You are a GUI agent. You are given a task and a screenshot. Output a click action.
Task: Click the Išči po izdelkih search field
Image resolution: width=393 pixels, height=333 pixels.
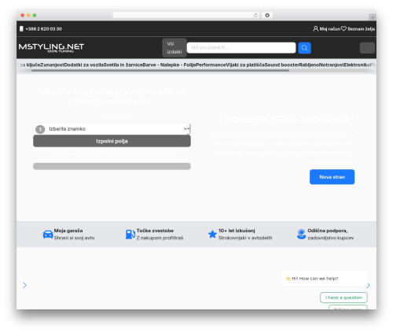241,48
